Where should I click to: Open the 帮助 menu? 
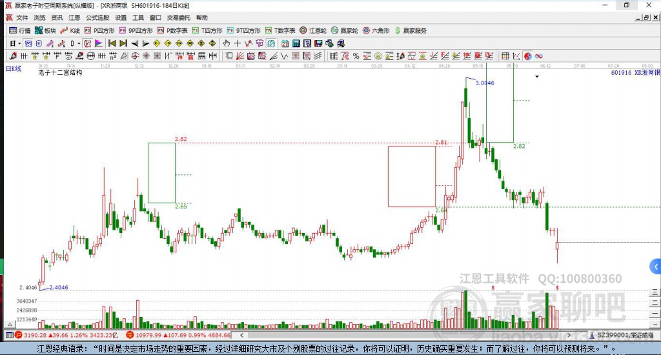(202, 17)
